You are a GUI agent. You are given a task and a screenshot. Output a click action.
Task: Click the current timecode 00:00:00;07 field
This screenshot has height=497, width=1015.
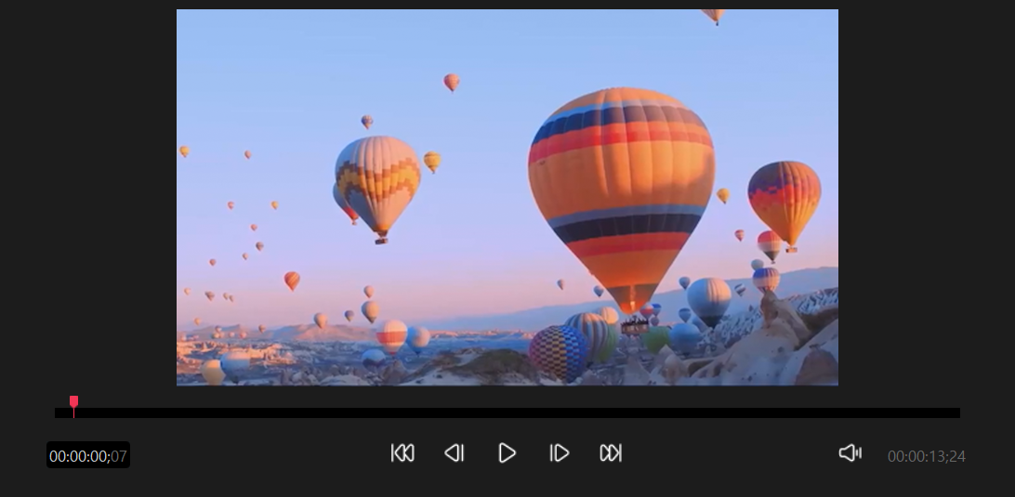(x=88, y=456)
